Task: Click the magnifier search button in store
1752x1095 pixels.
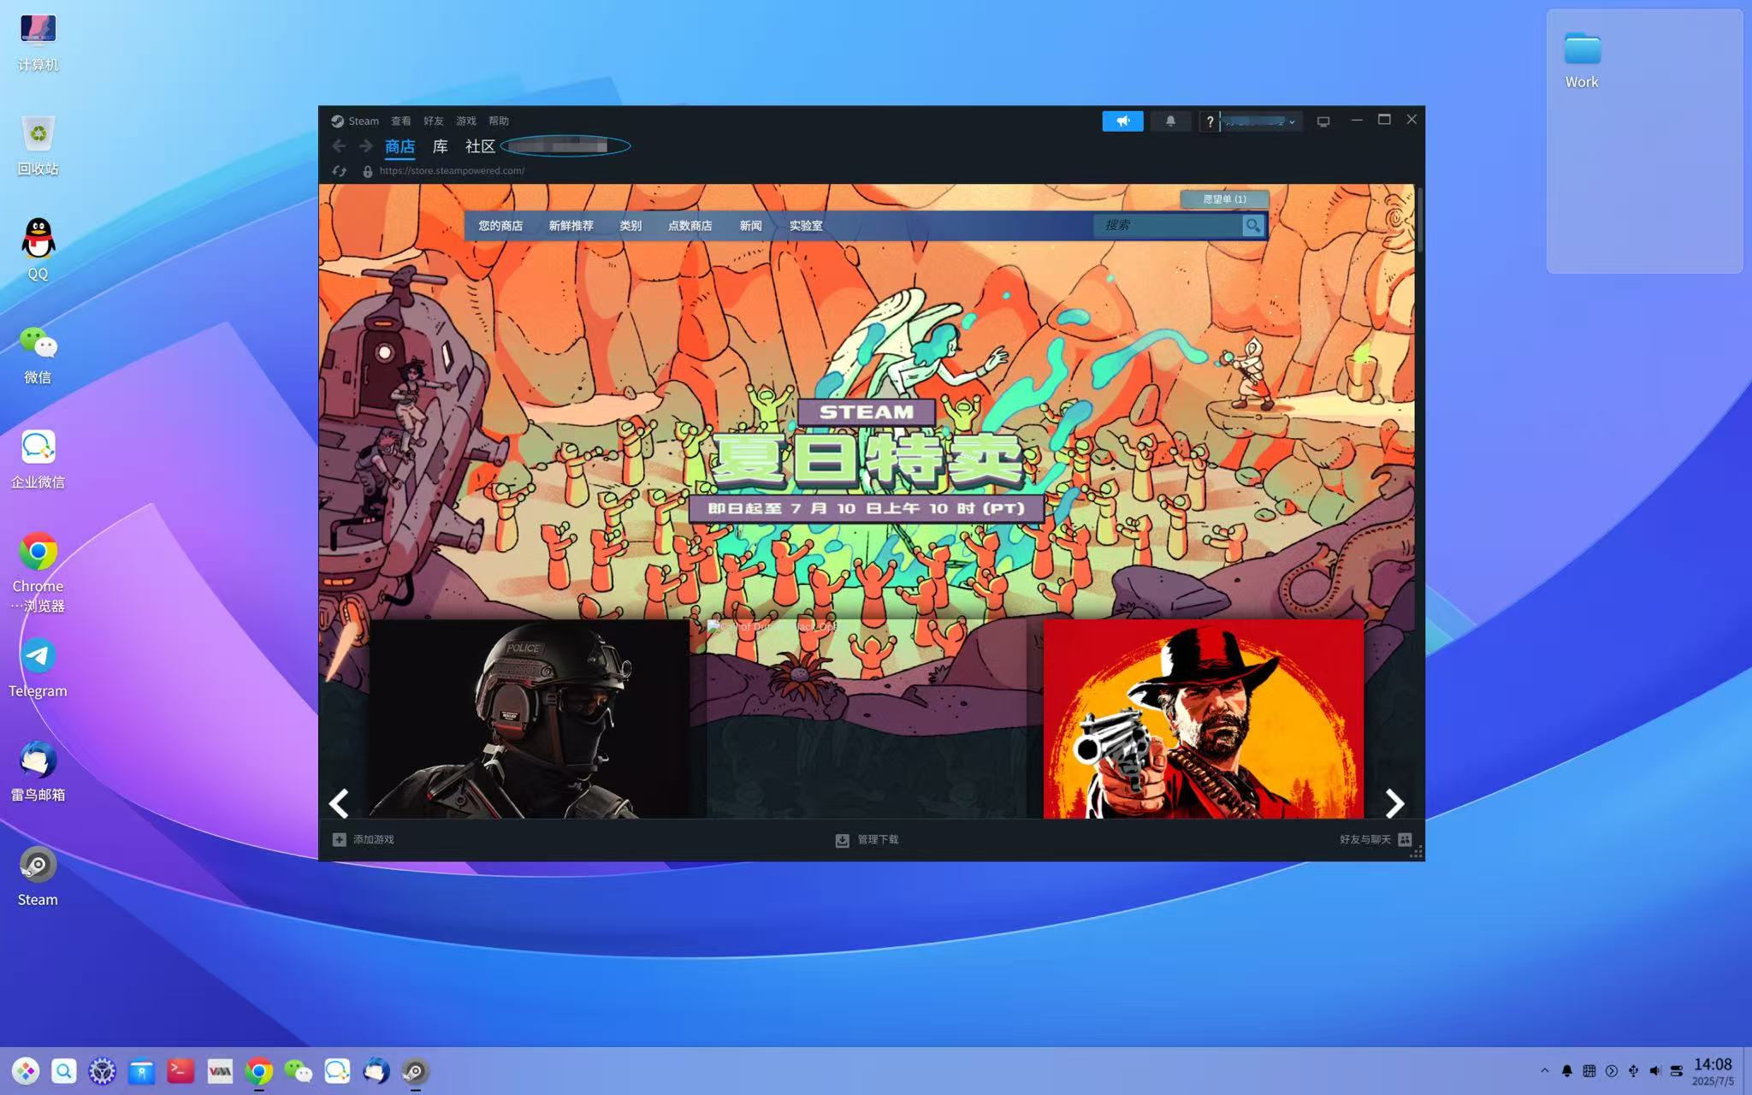Action: [x=1252, y=225]
